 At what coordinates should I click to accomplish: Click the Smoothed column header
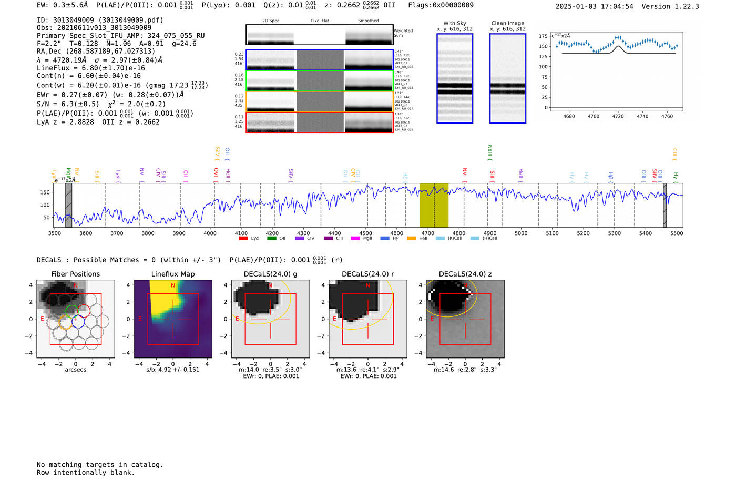click(x=369, y=21)
